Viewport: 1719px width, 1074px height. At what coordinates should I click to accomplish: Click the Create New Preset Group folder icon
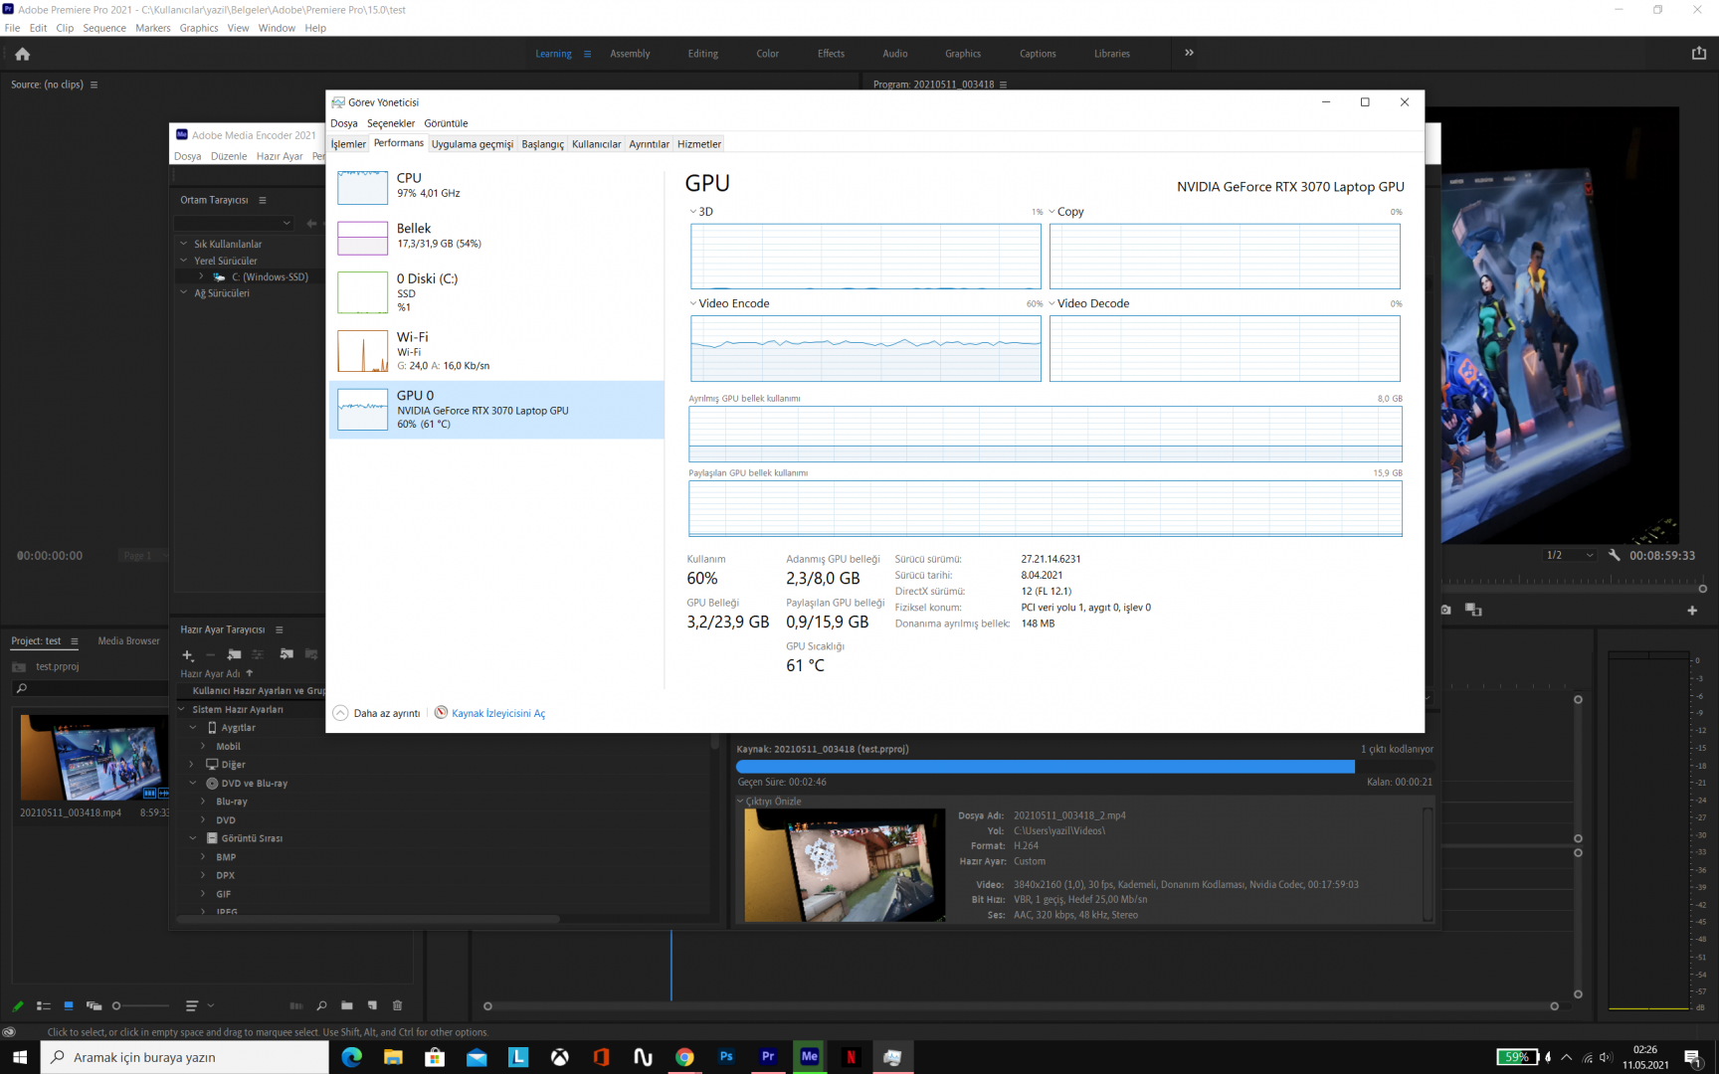click(x=234, y=654)
